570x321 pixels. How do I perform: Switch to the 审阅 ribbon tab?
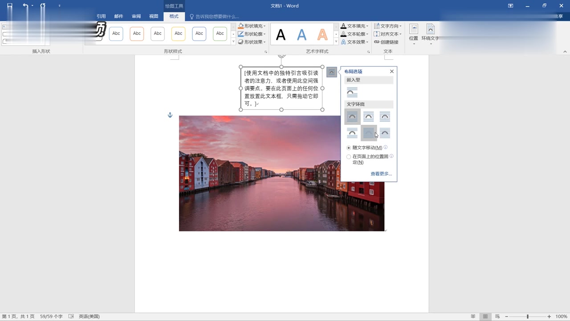pyautogui.click(x=136, y=16)
